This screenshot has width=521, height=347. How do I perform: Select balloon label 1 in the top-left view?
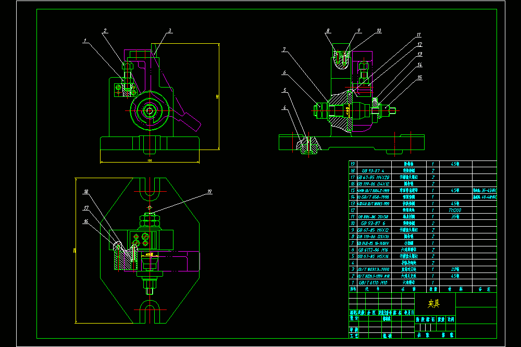[85, 41]
